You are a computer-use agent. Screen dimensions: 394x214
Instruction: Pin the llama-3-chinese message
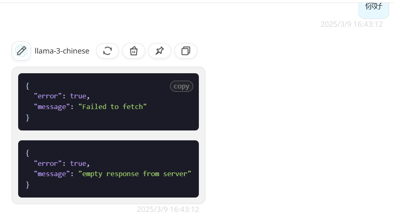click(x=160, y=51)
